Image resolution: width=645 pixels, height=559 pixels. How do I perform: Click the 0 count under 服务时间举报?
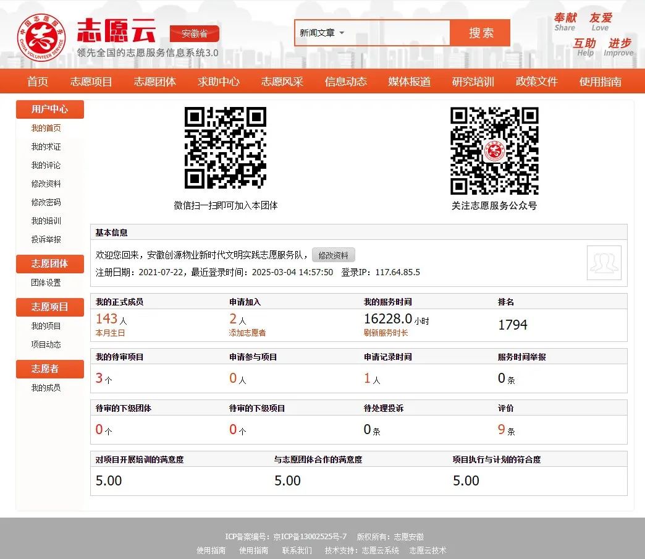[502, 378]
